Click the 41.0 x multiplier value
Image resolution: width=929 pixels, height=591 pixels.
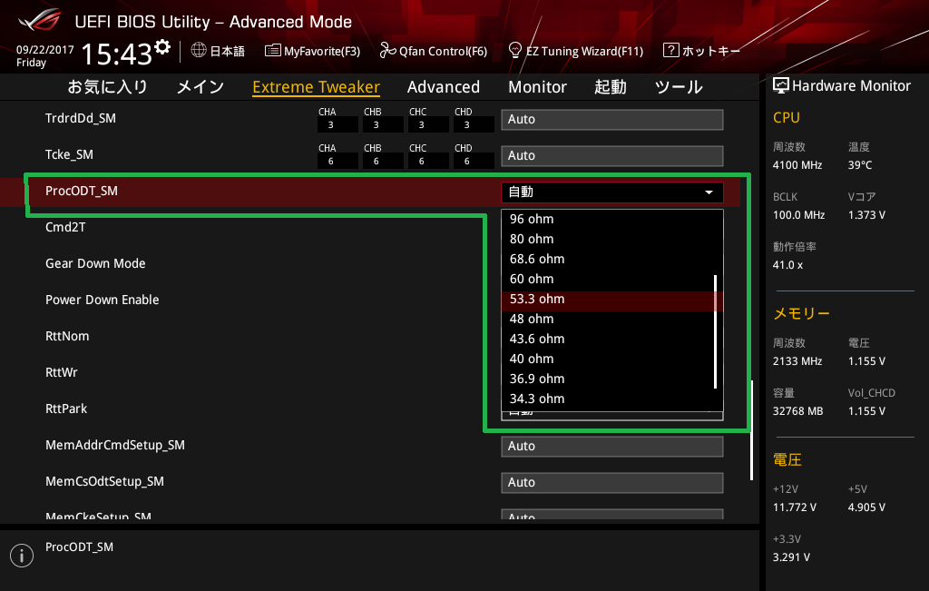pyautogui.click(x=787, y=265)
